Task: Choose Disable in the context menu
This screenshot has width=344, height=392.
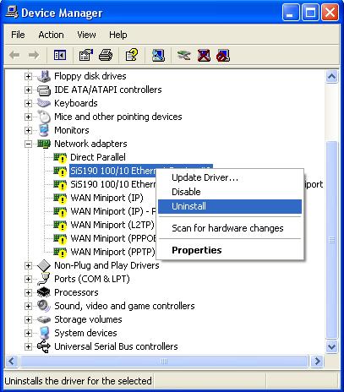Action: [186, 192]
